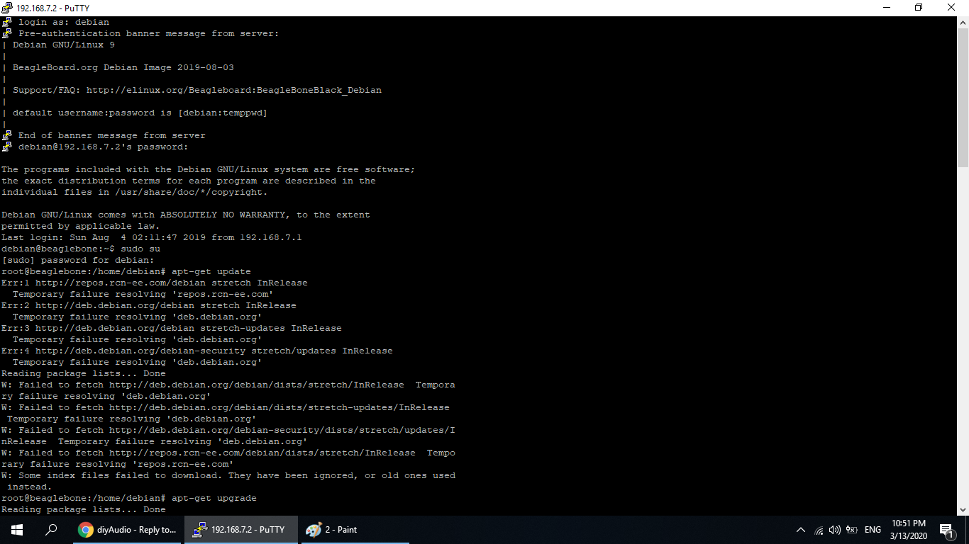Select the PuTTY taskbar button
The width and height of the screenshot is (969, 544).
[x=240, y=530]
